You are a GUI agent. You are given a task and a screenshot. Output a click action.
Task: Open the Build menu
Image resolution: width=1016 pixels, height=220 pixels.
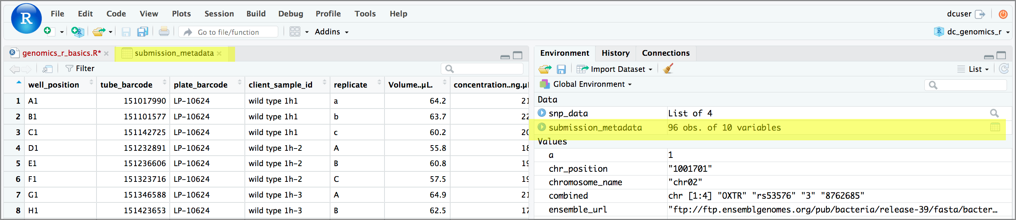[x=256, y=14]
